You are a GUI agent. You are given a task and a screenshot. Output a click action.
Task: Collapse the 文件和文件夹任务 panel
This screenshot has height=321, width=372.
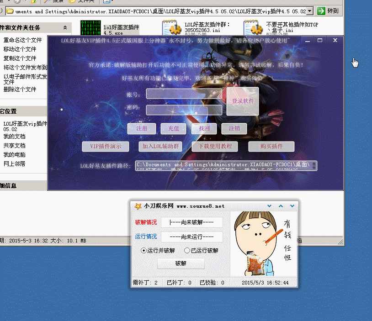tap(65, 27)
